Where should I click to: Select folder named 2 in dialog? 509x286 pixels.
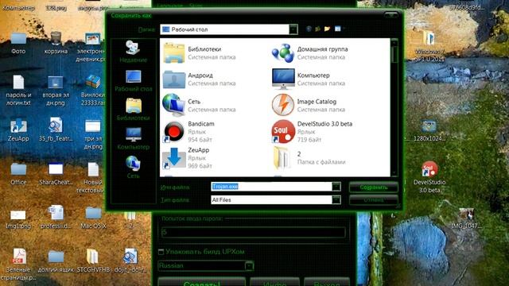coord(310,158)
